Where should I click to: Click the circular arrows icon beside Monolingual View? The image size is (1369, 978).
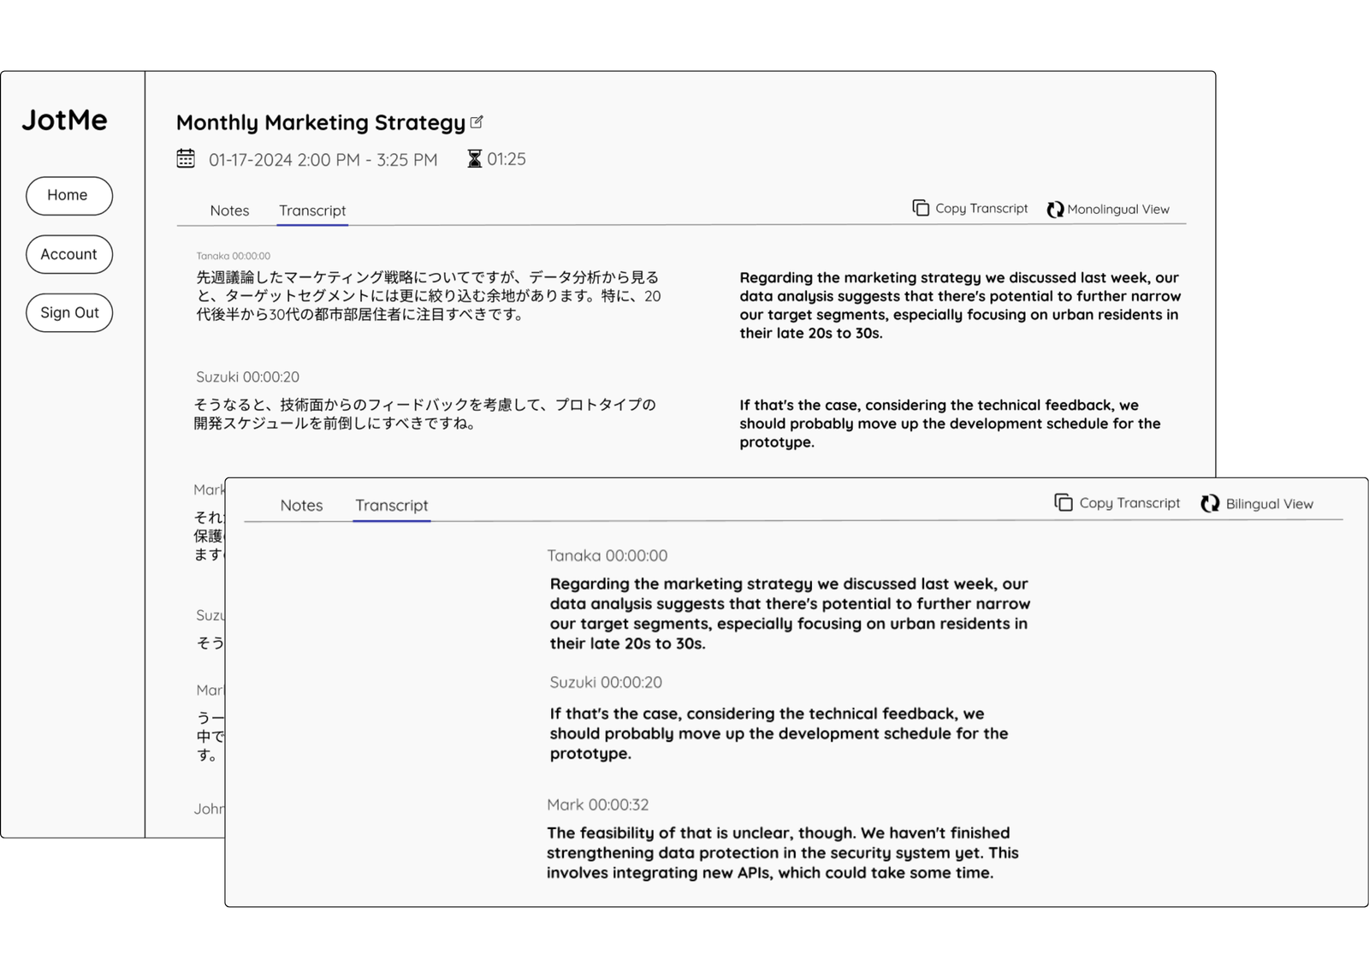click(x=1055, y=209)
